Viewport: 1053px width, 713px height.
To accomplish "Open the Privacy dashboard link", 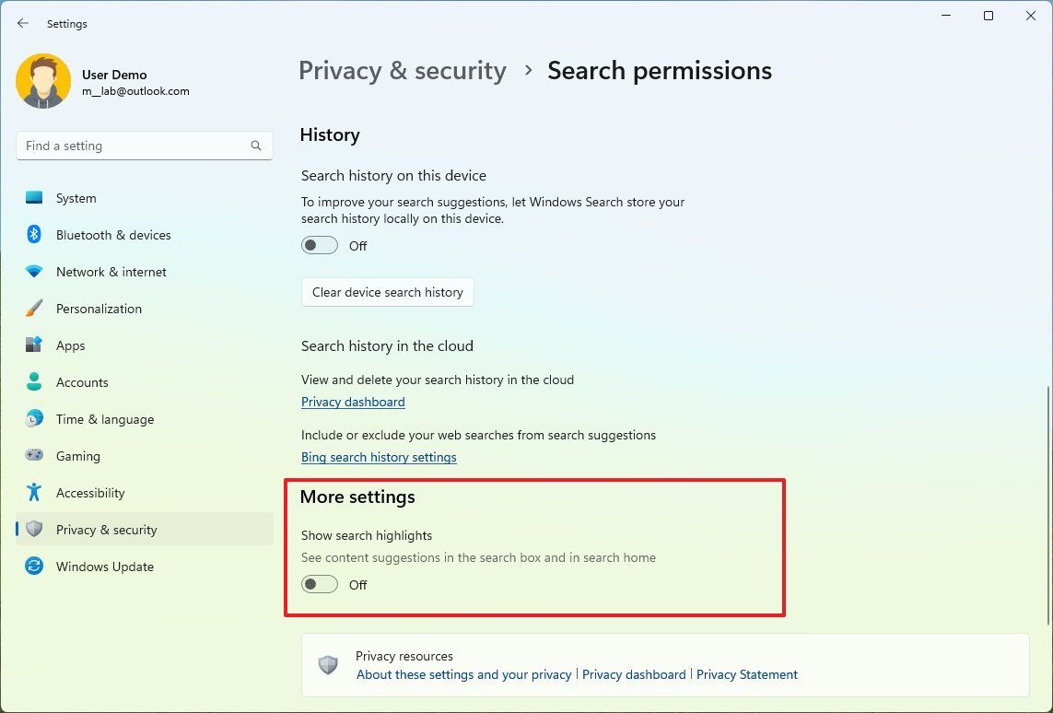I will (x=353, y=402).
